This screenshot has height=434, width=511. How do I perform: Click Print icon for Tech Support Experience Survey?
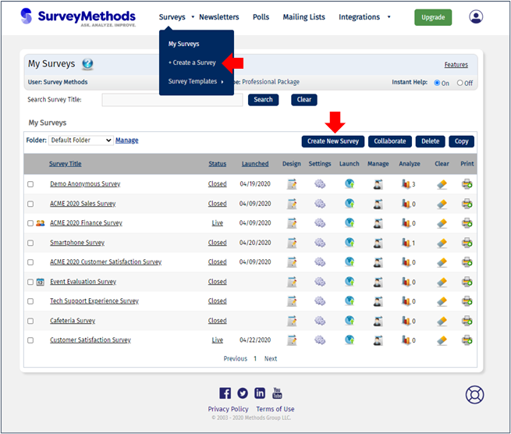coord(467,301)
